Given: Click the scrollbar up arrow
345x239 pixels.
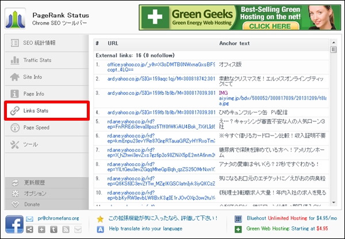Looking at the screenshot, I should (333, 43).
